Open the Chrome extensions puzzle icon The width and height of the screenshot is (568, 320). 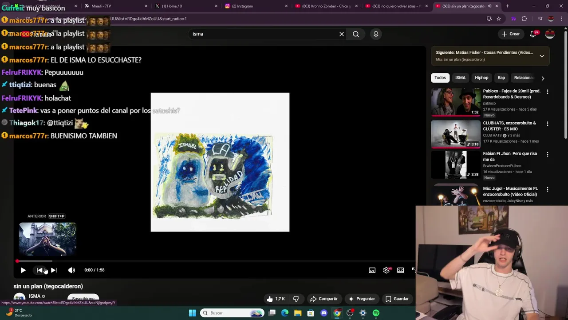[525, 19]
